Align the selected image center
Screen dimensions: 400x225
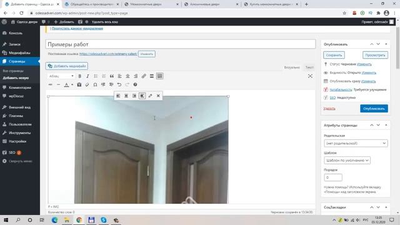[x=126, y=96]
